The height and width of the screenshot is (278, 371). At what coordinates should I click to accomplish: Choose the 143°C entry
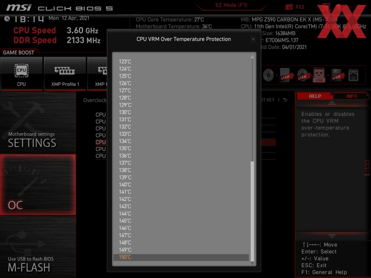coord(181,206)
